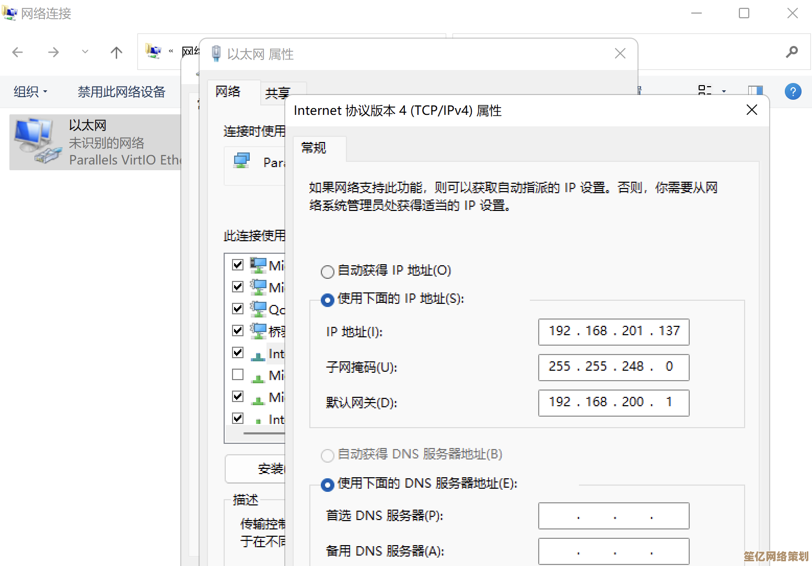Click the 首选 DNS 服务器 input field
Screen dimensions: 812x566
point(613,516)
